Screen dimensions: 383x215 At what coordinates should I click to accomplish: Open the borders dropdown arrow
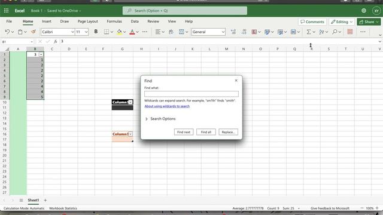coord(112,32)
